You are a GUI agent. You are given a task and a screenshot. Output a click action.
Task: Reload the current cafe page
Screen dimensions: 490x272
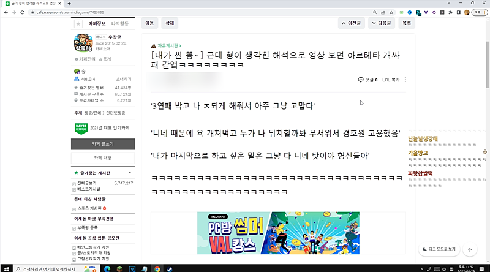(22, 12)
